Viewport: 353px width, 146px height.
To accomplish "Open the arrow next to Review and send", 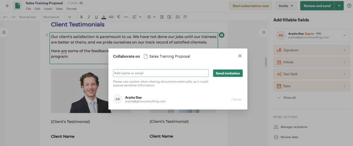I will [339, 6].
